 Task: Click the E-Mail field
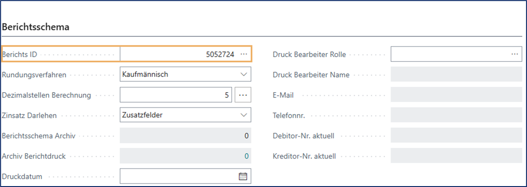[x=456, y=95]
